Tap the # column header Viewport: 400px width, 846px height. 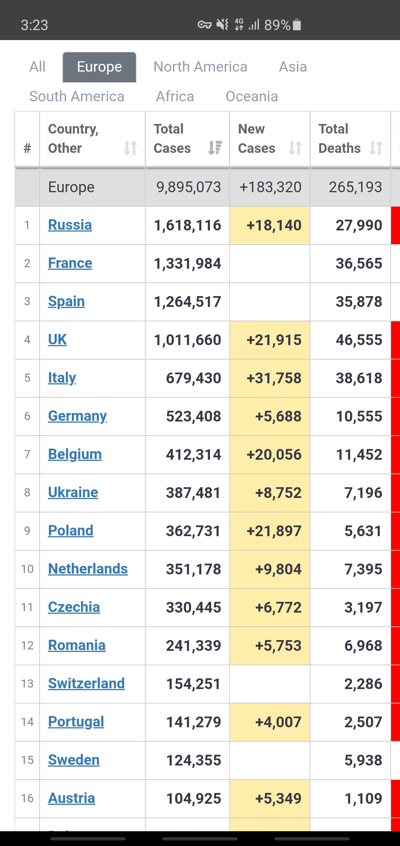click(x=27, y=148)
